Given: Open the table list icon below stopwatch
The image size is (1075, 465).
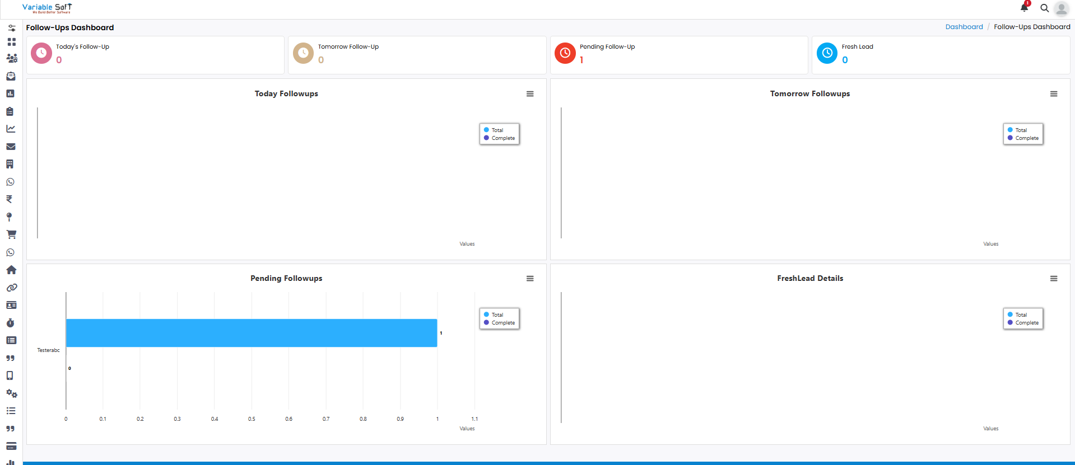Looking at the screenshot, I should [x=11, y=340].
